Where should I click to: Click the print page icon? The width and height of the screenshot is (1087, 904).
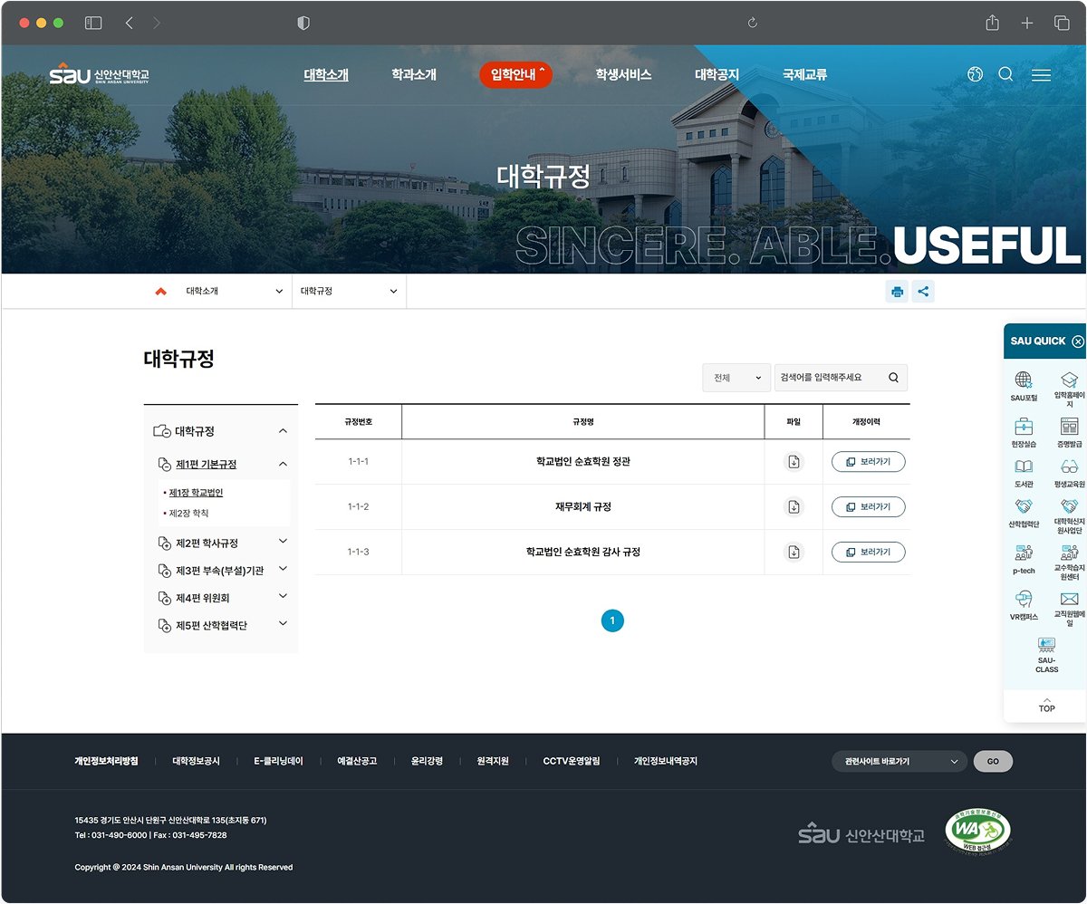(897, 292)
